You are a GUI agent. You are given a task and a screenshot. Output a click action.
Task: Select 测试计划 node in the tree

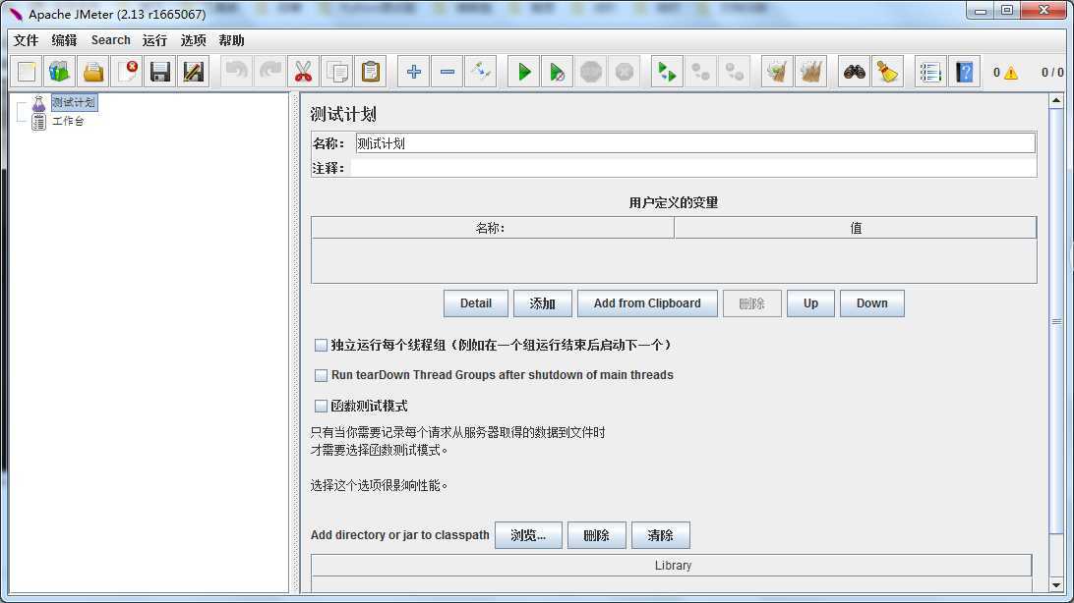coord(74,102)
